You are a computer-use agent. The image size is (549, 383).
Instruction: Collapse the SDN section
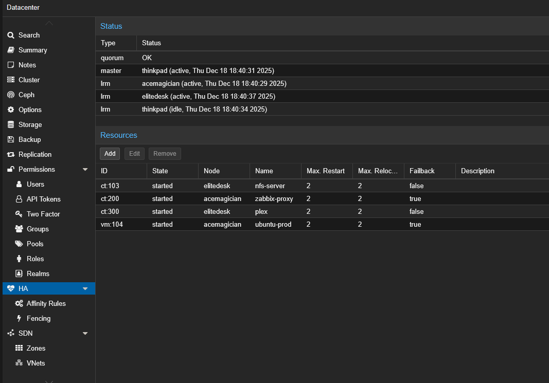click(85, 333)
